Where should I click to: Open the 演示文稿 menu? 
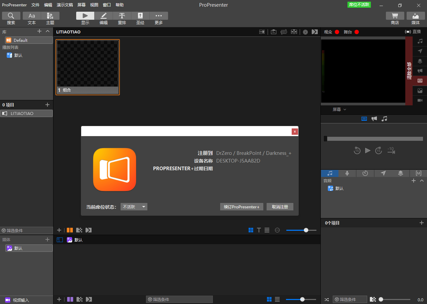click(x=65, y=5)
